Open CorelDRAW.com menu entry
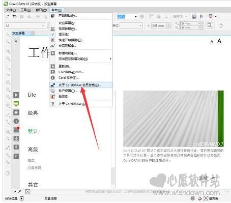This screenshot has height=203, width=231. [x=81, y=72]
